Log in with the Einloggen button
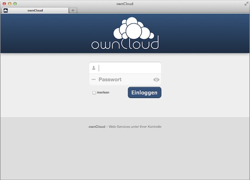 (x=145, y=93)
